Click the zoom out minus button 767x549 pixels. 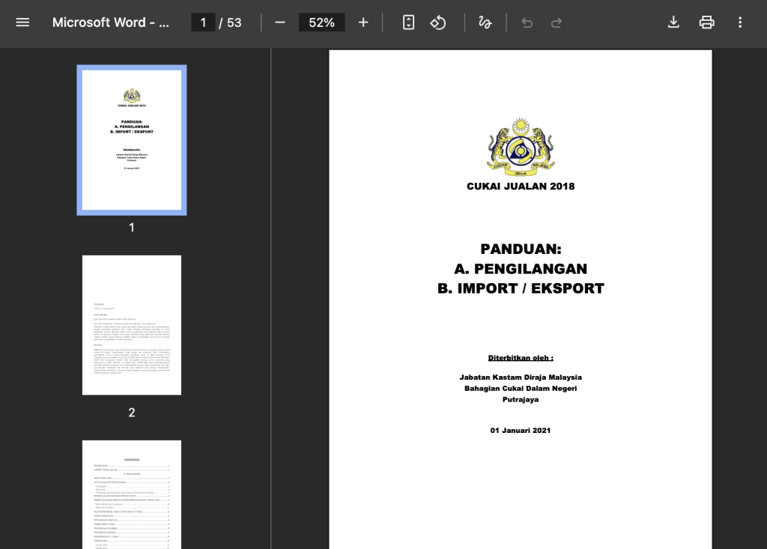(280, 22)
